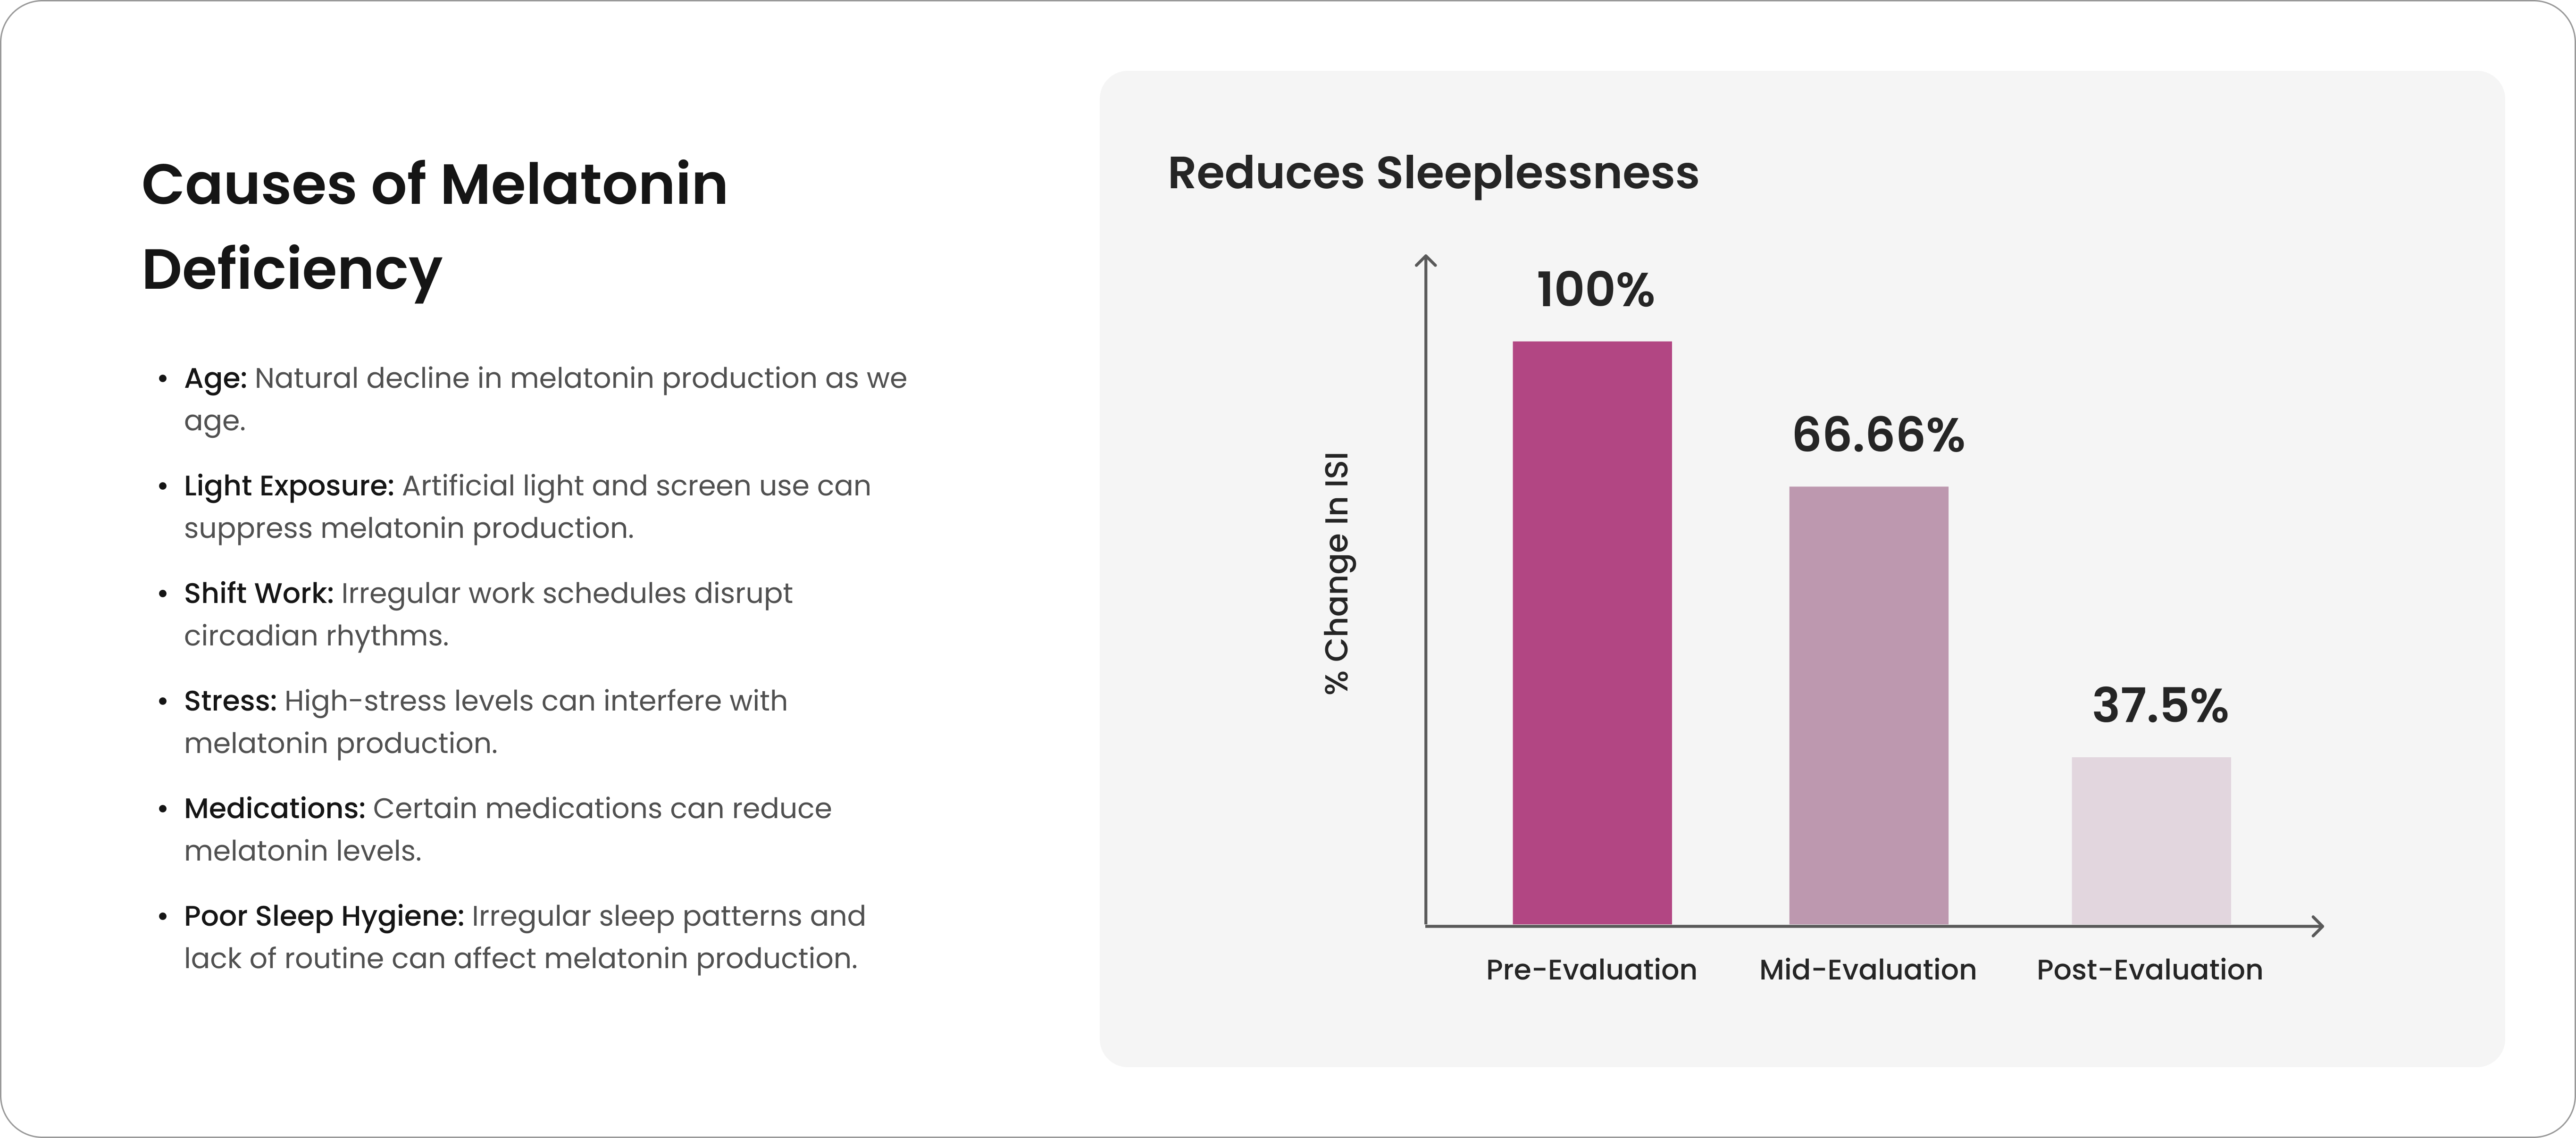Click the "% Change In ISI" axis title
Screen dimensions: 2576x1138
coord(1337,573)
